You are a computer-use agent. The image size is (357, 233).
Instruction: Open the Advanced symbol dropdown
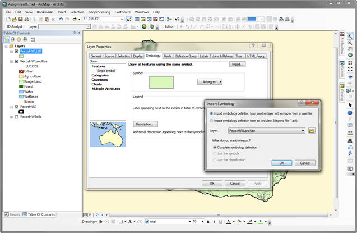(x=210, y=81)
